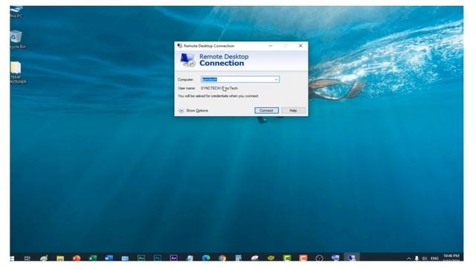The image size is (476, 268).
Task: Show hidden system tray icons
Action: tap(408, 258)
